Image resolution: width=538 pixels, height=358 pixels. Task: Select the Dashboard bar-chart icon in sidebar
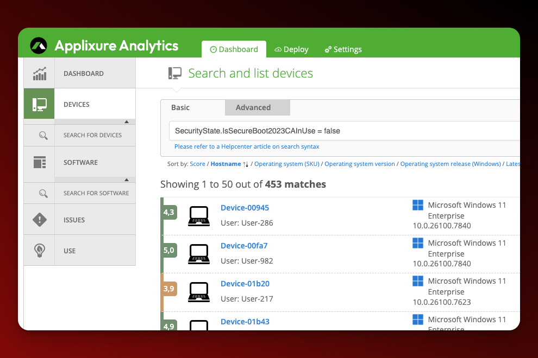[39, 73]
